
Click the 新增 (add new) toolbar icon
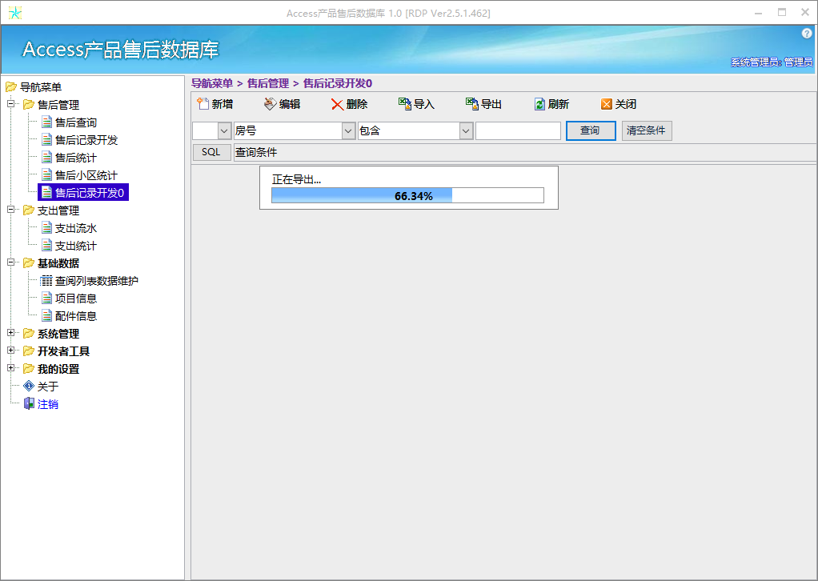click(203, 104)
